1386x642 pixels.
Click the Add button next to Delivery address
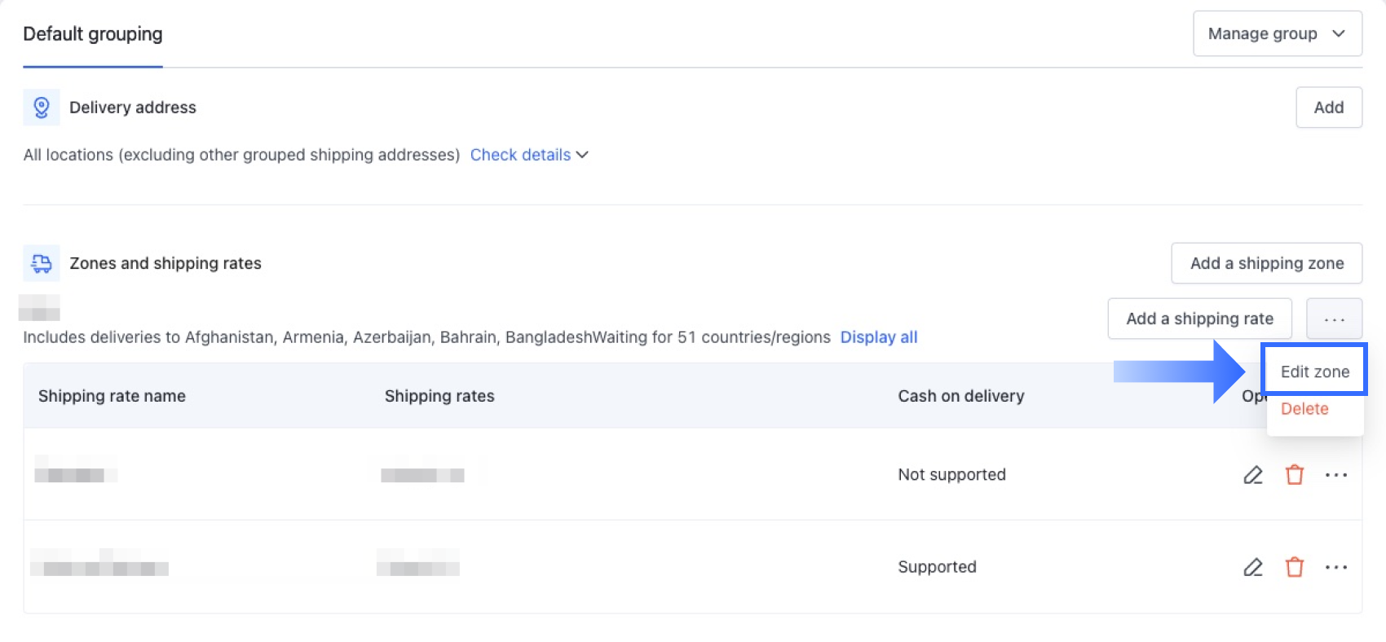[x=1329, y=107]
